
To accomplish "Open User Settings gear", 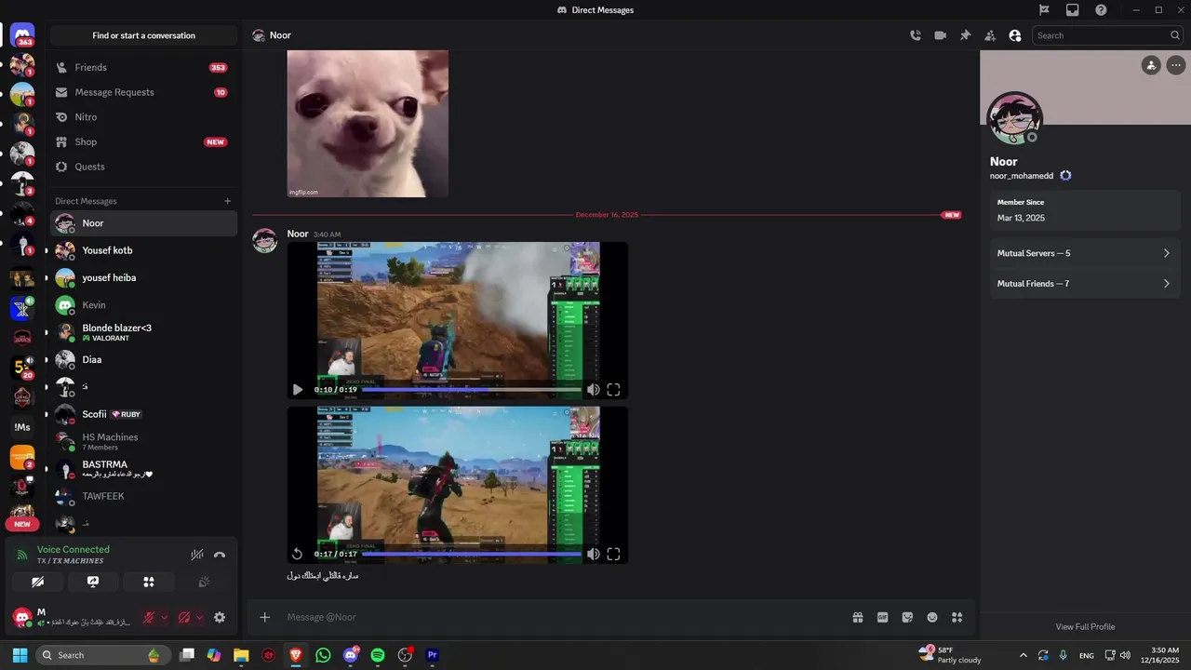I will click(220, 617).
